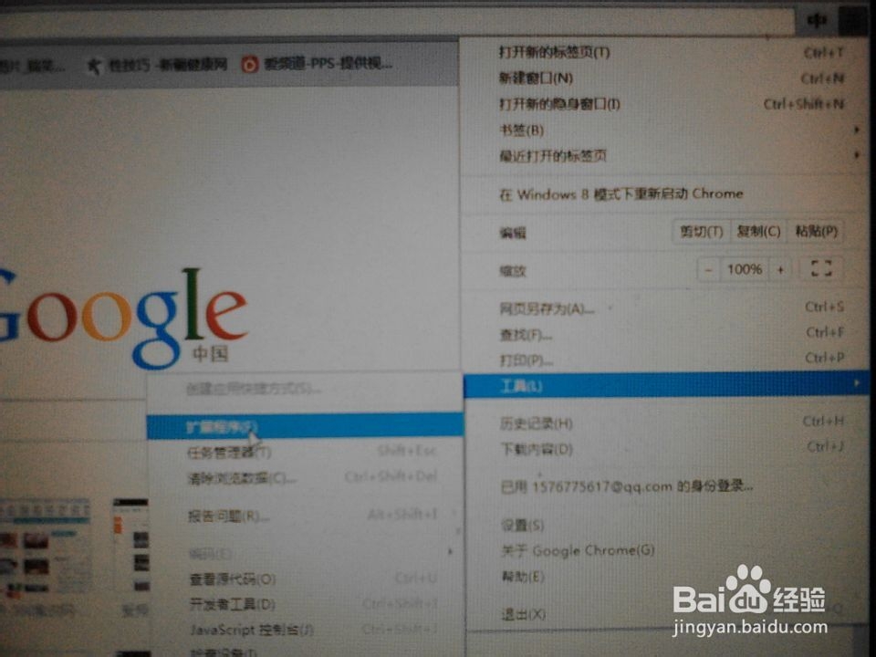Viewport: 876px width, 657px height.
Task: Click the 剪切(T) button
Action: [701, 231]
